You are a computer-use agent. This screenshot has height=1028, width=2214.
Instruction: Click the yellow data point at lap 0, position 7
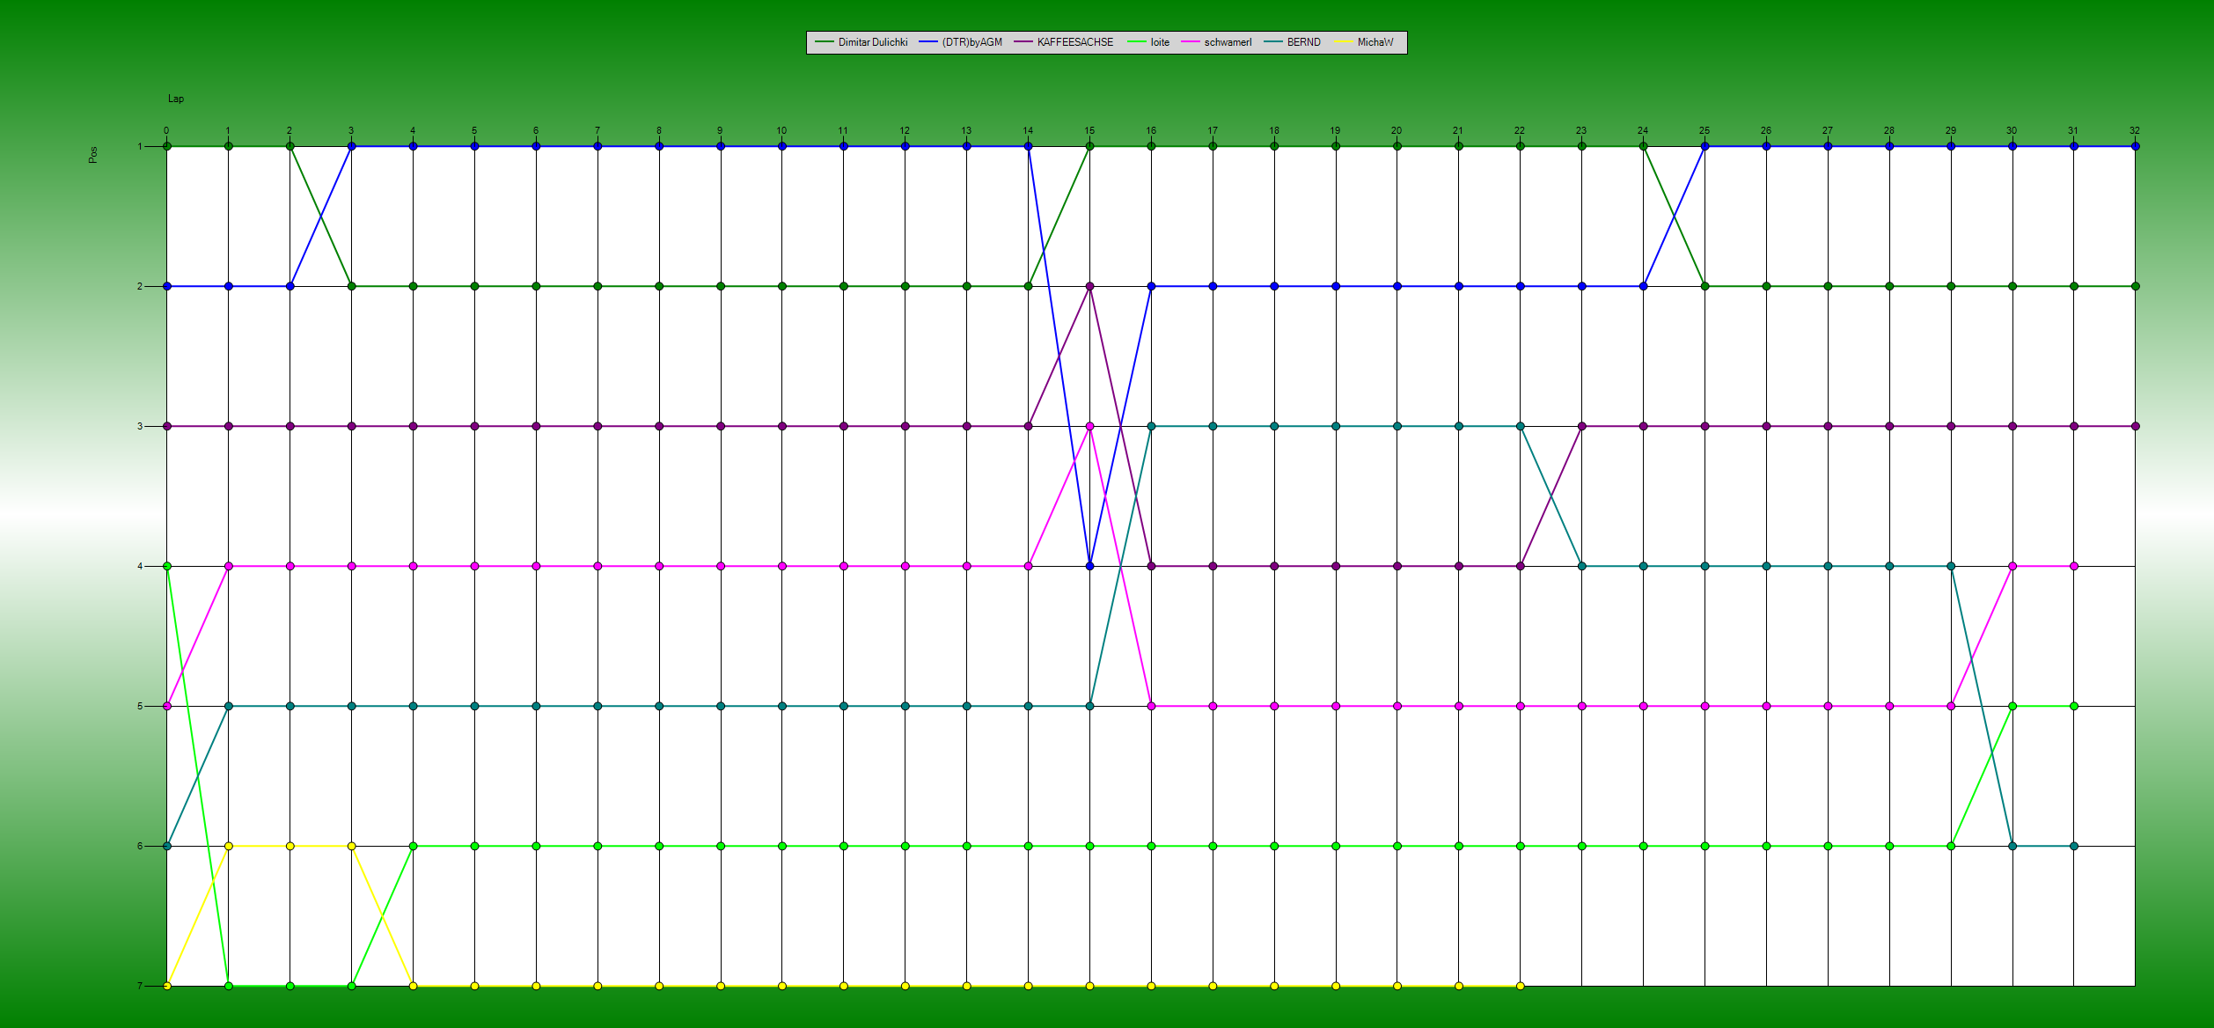click(167, 986)
